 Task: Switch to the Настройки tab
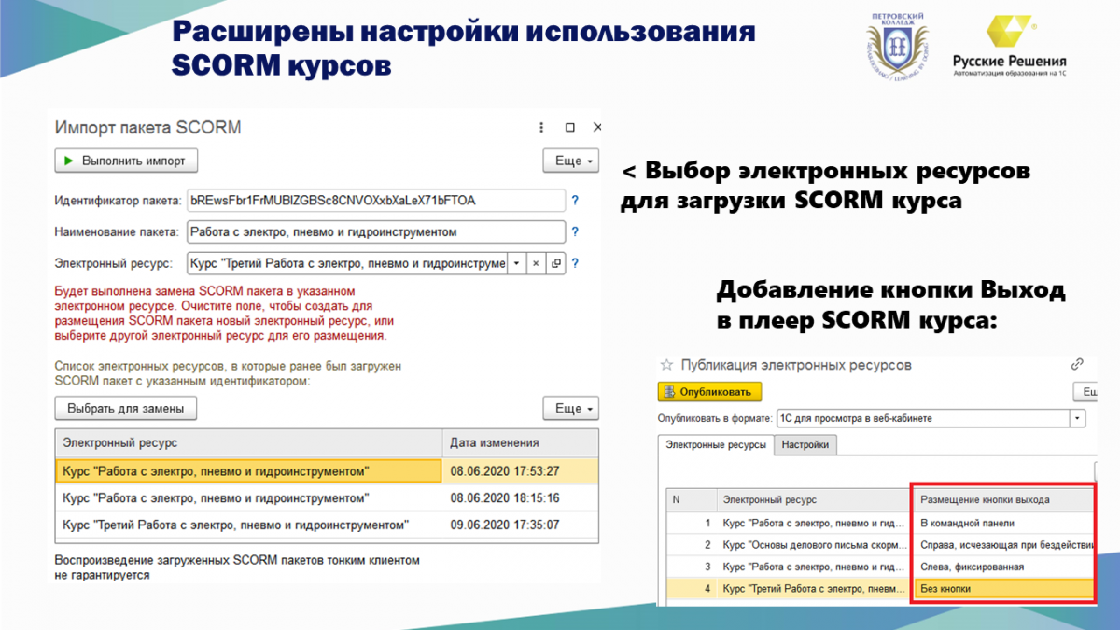[x=805, y=445]
